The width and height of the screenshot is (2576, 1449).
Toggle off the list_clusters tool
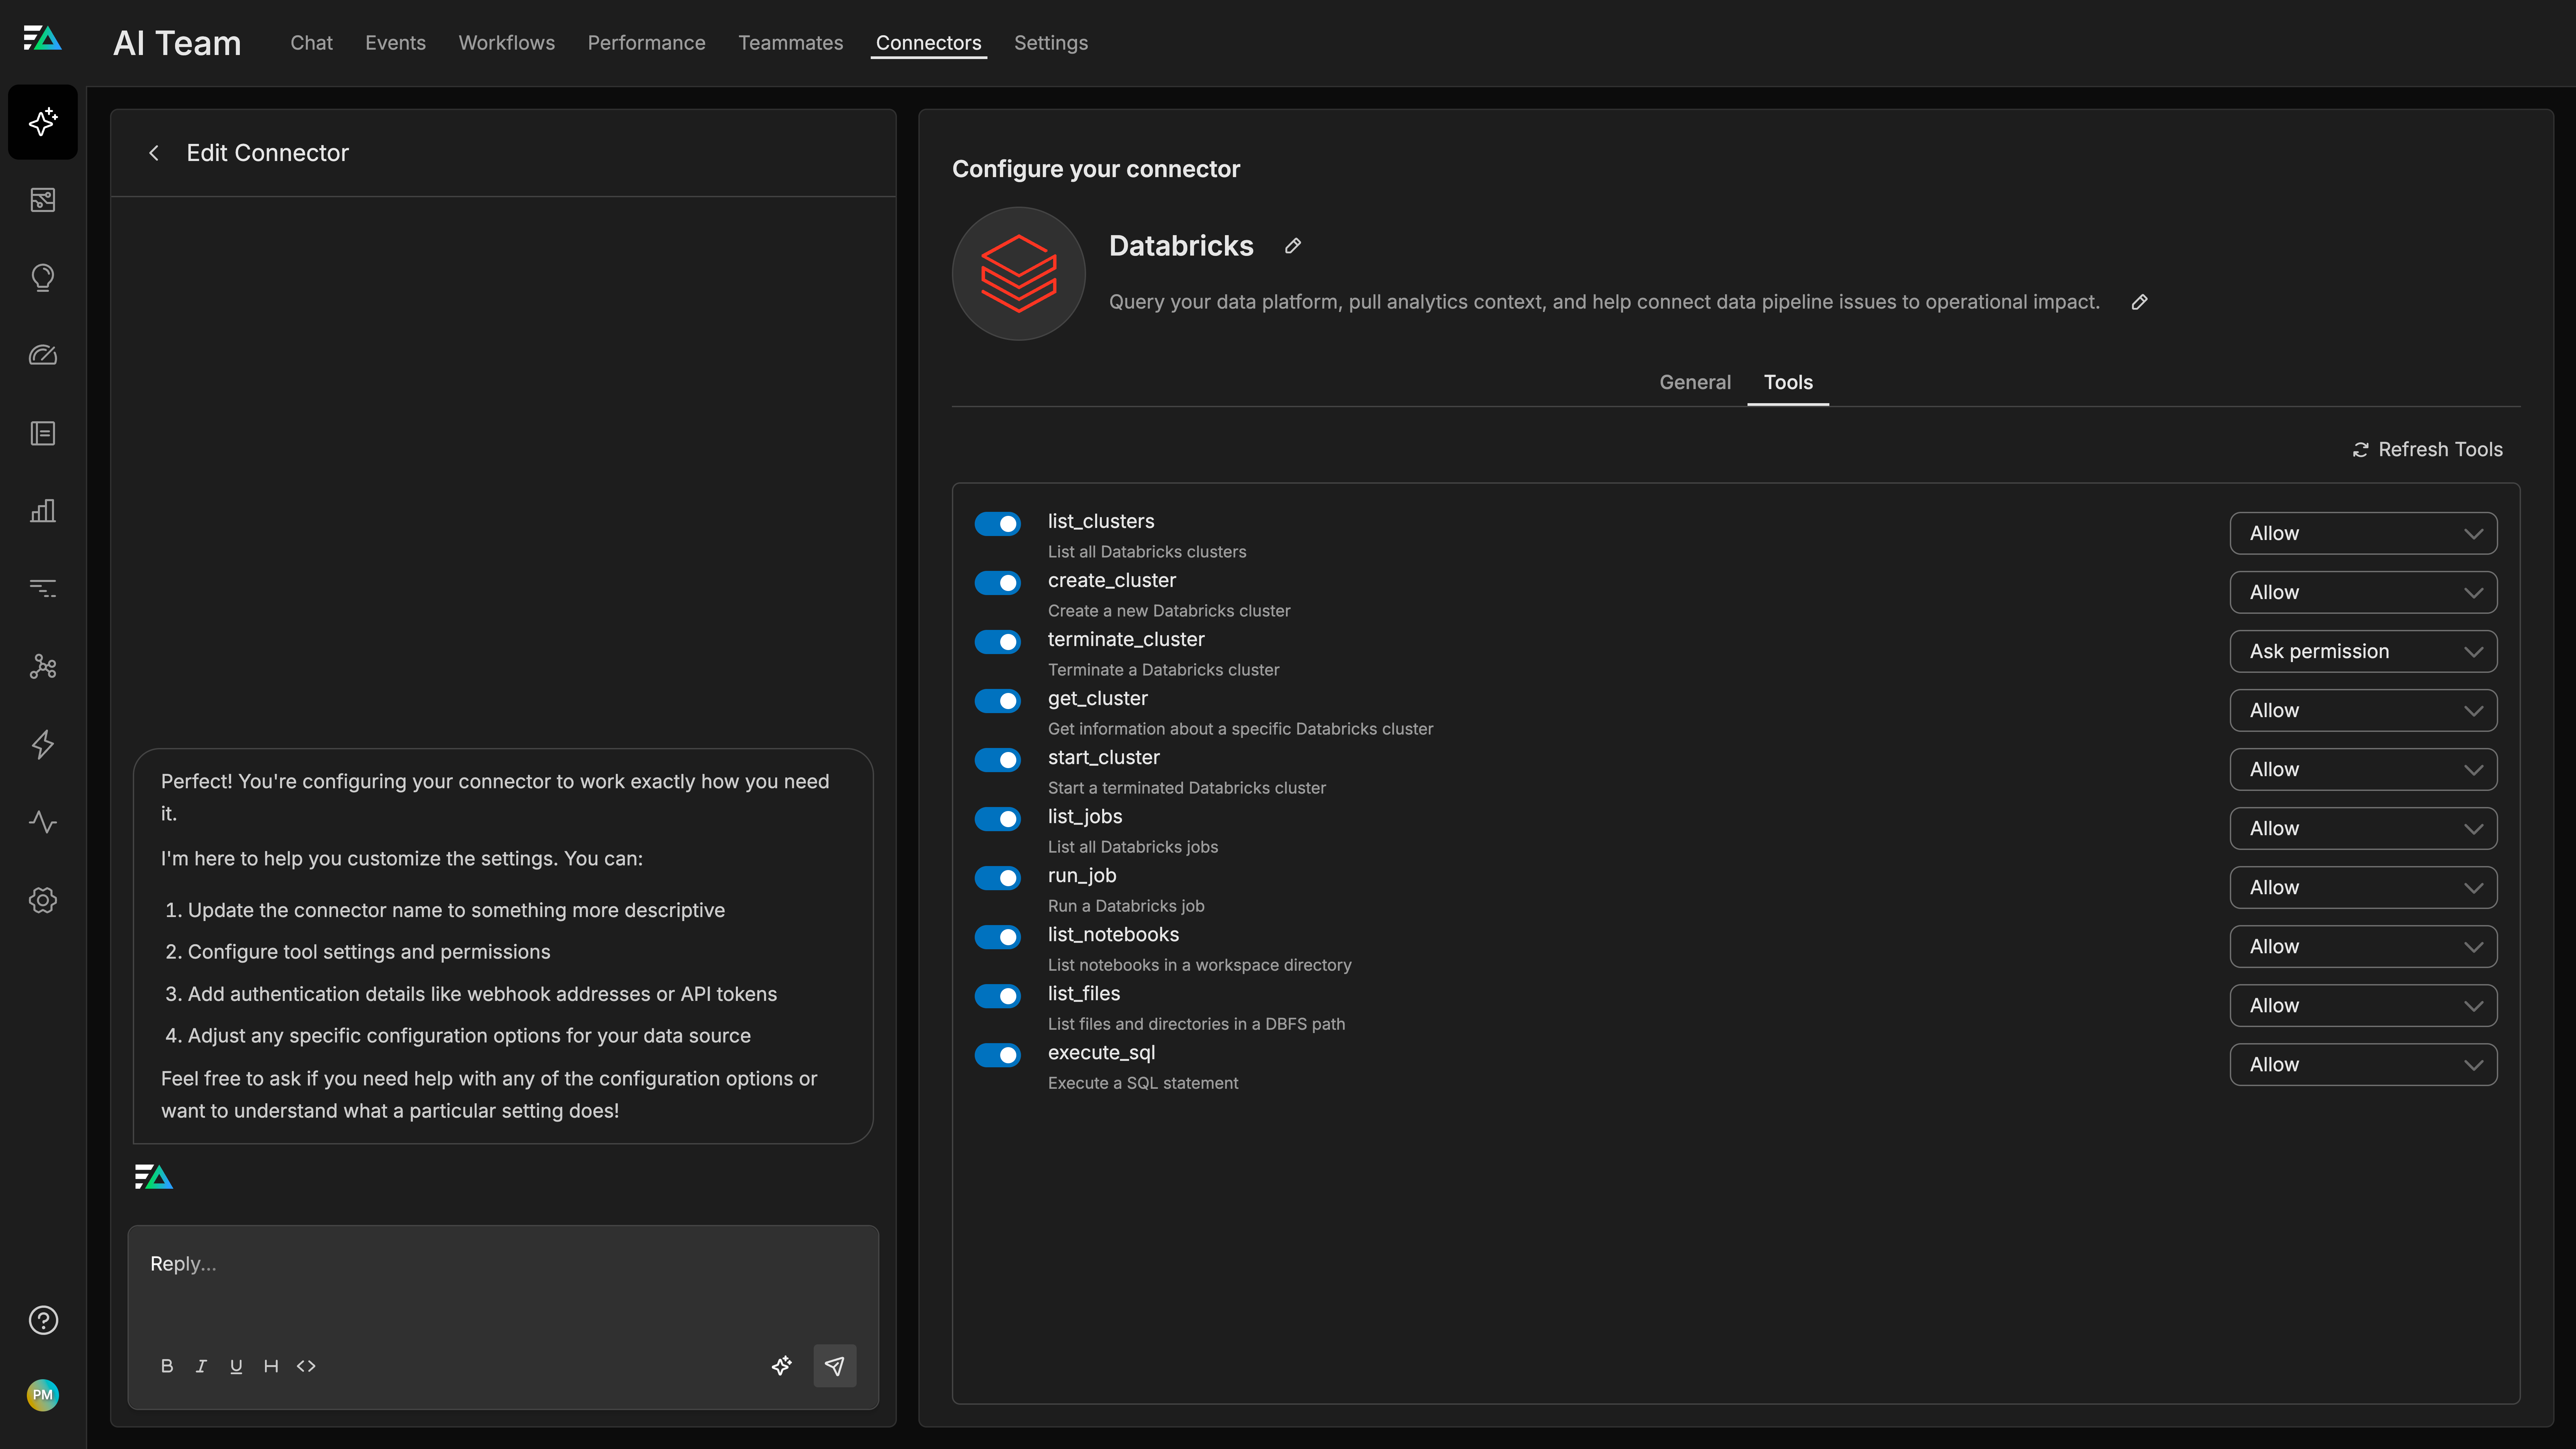click(998, 524)
